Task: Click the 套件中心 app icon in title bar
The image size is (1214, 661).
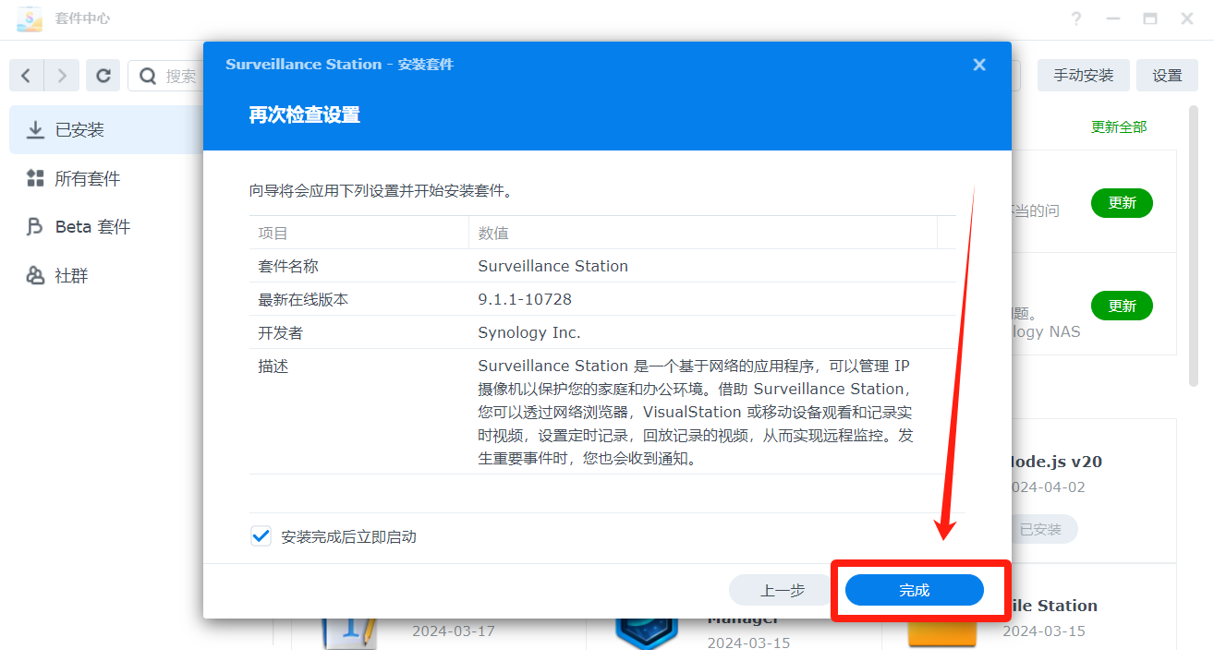Action: click(30, 19)
